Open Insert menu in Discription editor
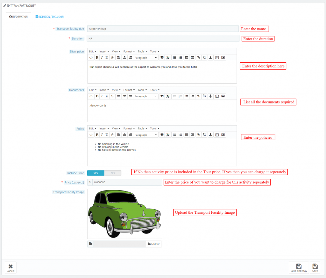This screenshot has width=326, height=278. pyautogui.click(x=104, y=51)
